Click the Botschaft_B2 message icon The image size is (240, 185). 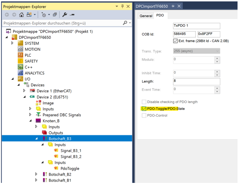[x=45, y=174]
